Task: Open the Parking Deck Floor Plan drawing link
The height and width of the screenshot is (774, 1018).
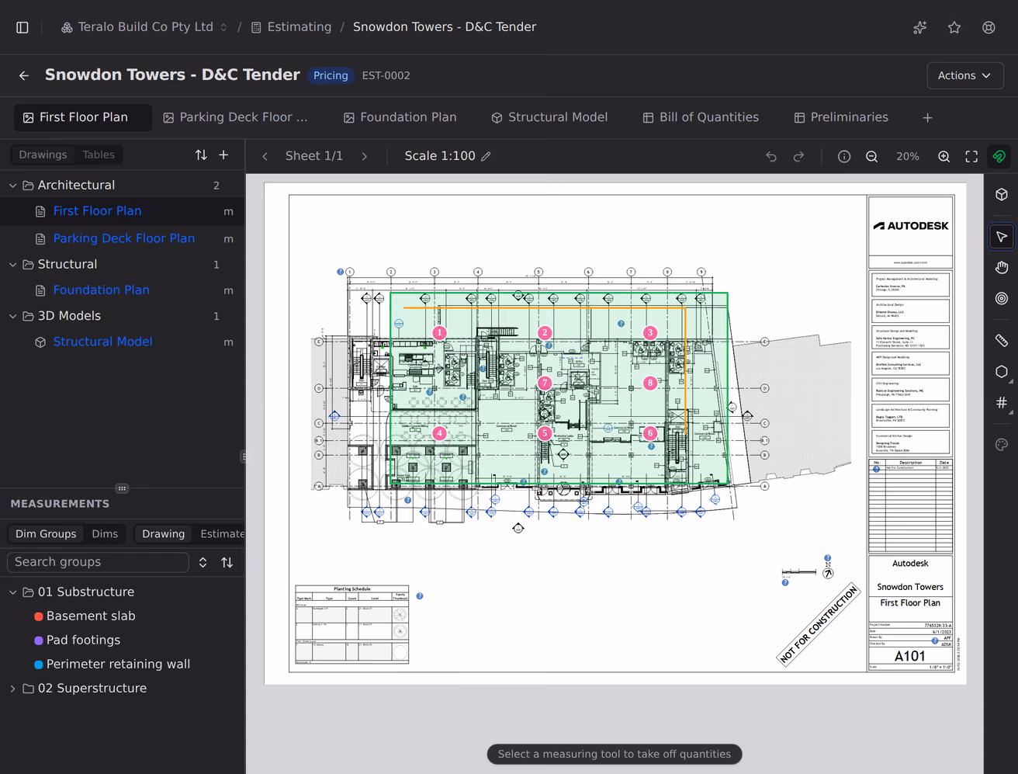Action: click(x=124, y=238)
